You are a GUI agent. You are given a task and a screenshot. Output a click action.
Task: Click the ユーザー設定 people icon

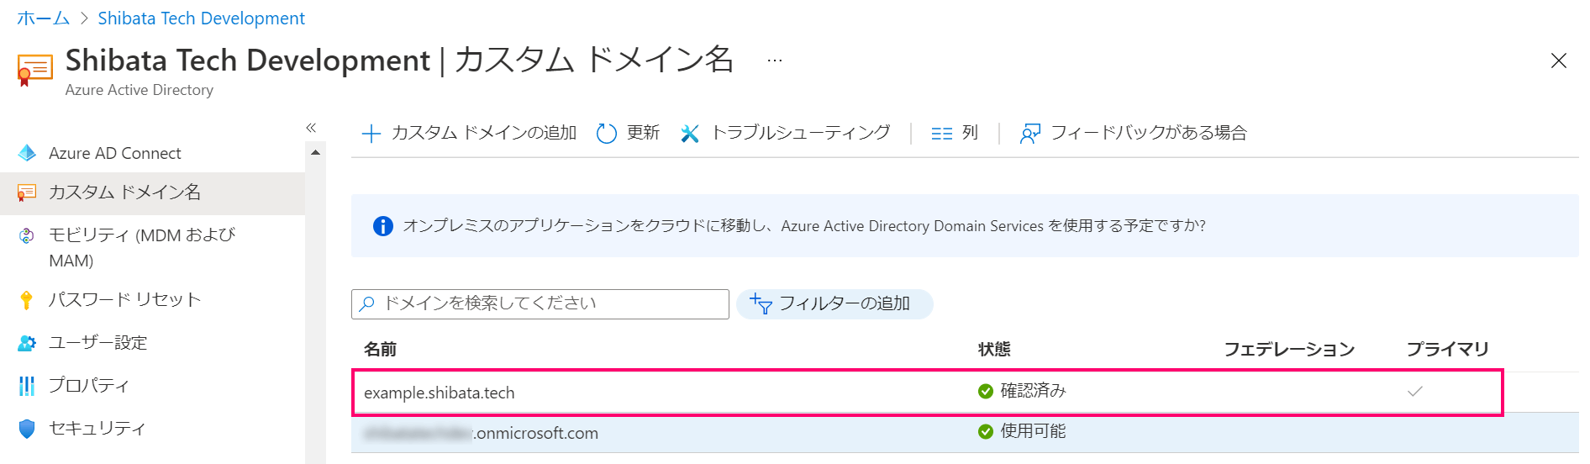pos(27,343)
